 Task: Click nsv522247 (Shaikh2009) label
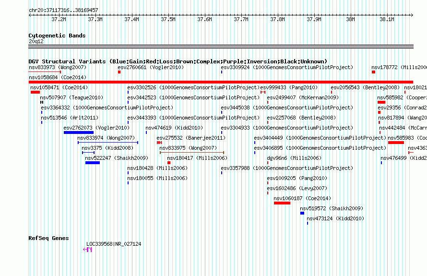[x=117, y=158]
